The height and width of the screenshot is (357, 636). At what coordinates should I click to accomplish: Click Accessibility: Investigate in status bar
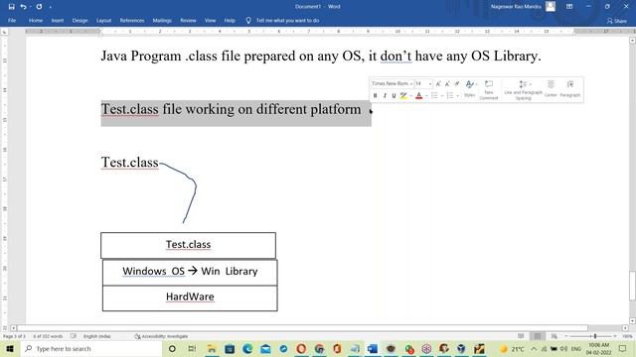[161, 336]
